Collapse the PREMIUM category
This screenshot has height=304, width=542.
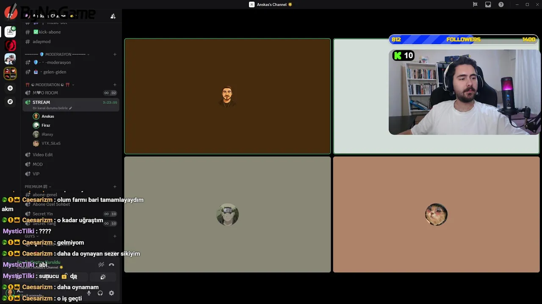38,187
